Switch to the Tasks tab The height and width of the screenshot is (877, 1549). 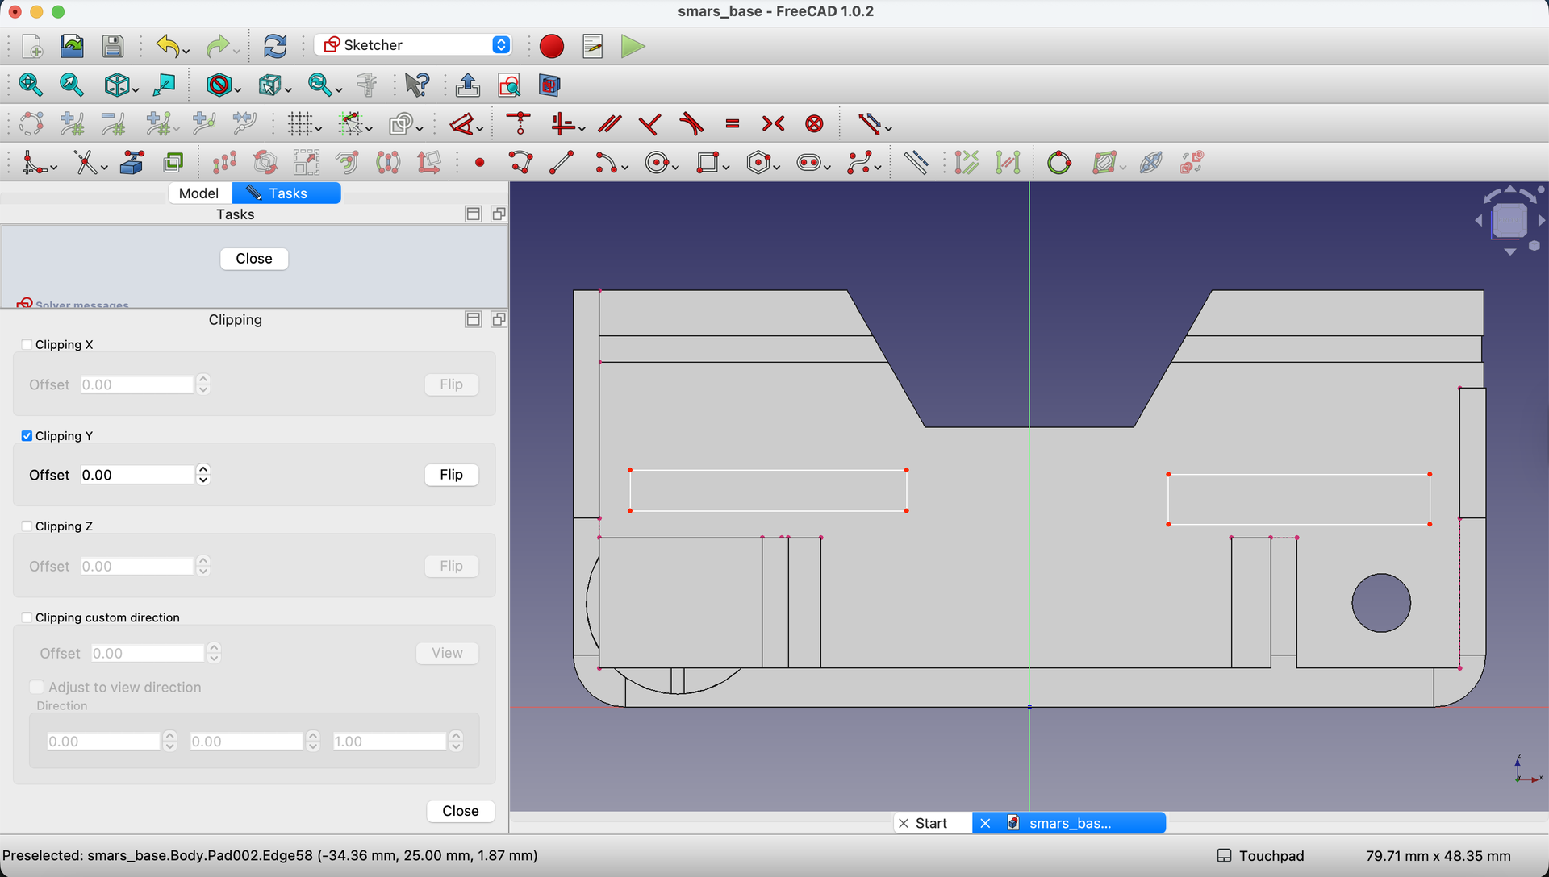tap(286, 193)
